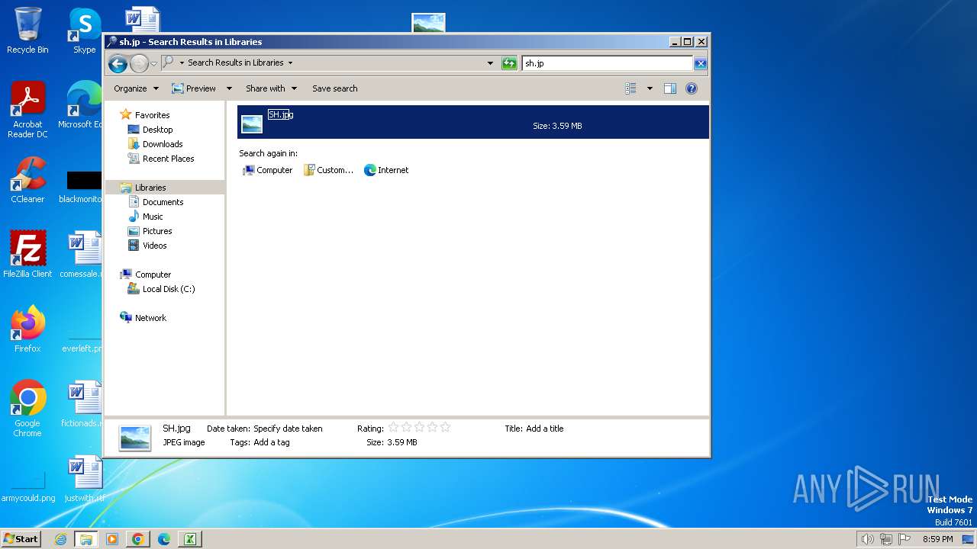Open Recent Places in Favorites

point(168,159)
